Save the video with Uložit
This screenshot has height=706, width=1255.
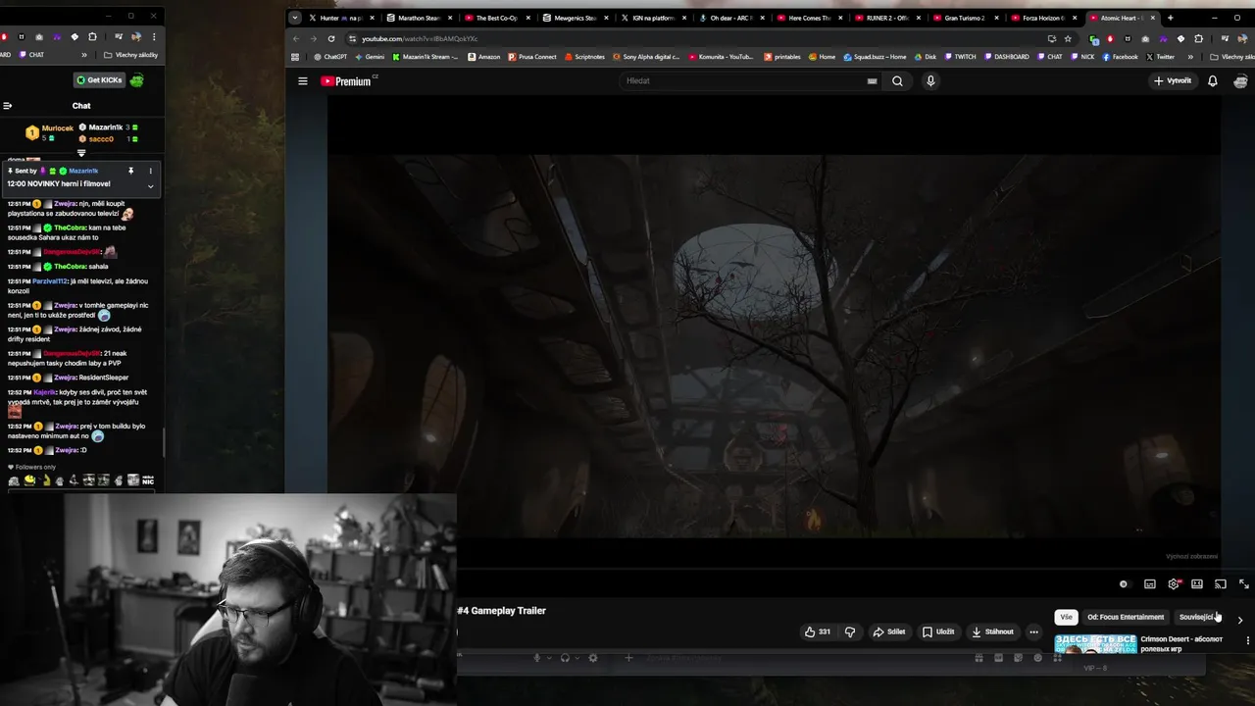(x=938, y=631)
